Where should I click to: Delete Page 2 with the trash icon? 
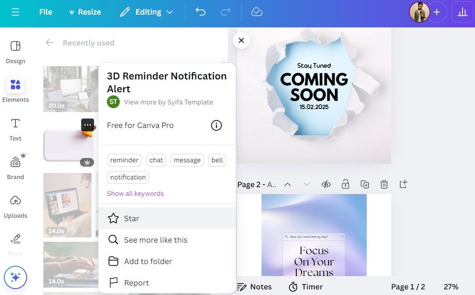pos(384,184)
